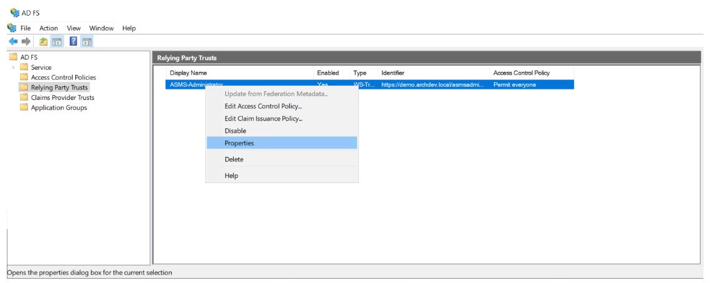Click Delete in the context menu
The image size is (714, 283).
(x=234, y=159)
